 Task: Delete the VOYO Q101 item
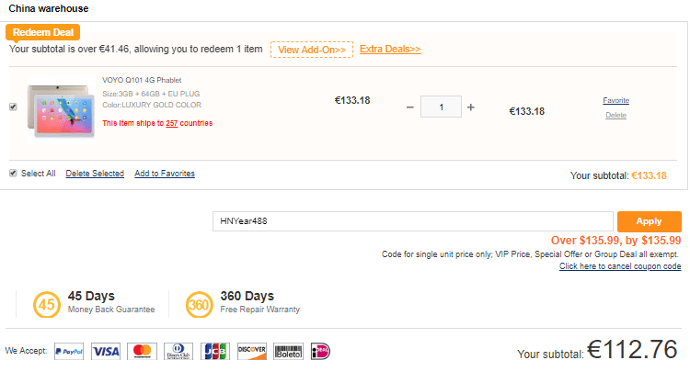(x=616, y=115)
